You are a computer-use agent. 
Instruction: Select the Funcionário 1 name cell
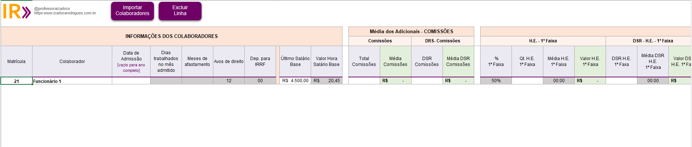[x=72, y=81]
